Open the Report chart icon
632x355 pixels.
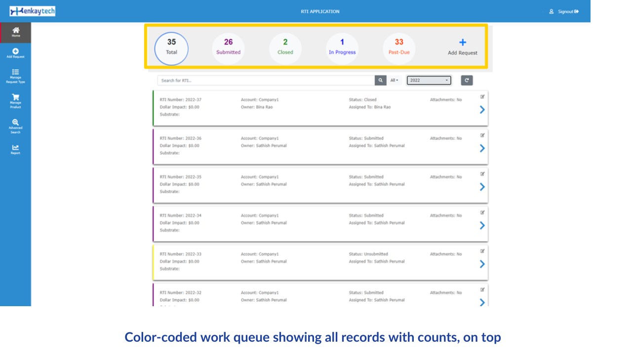[x=16, y=149]
